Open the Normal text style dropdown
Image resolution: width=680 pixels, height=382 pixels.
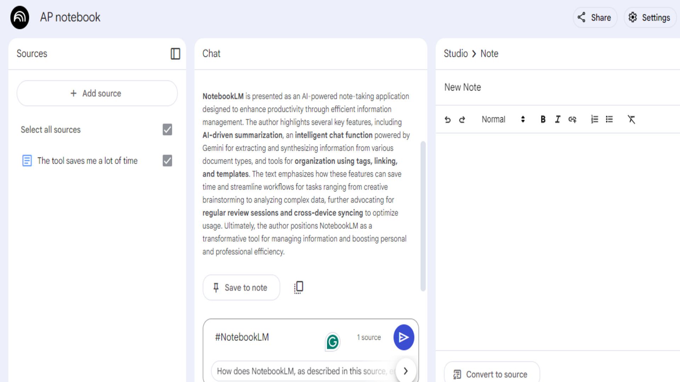pyautogui.click(x=503, y=120)
